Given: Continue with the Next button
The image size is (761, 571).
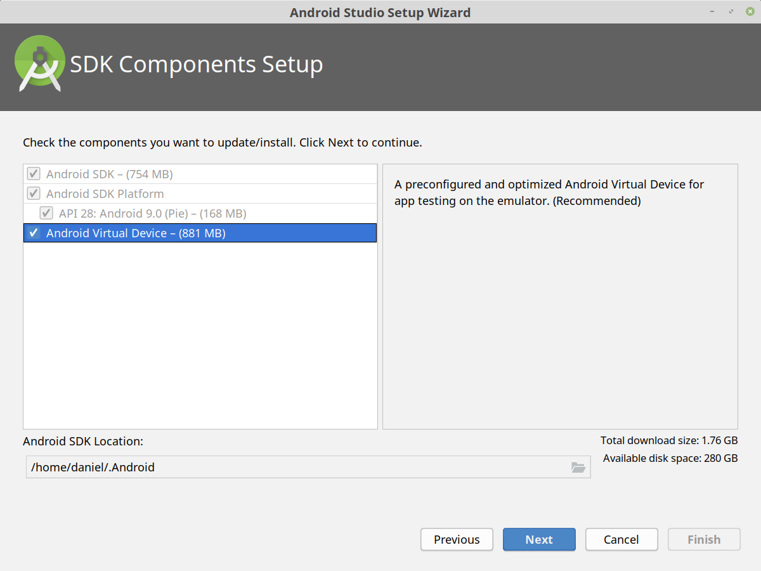Looking at the screenshot, I should [x=539, y=539].
